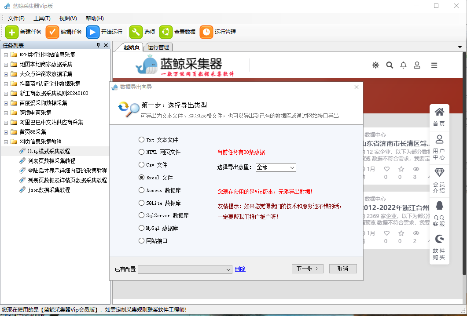Select 登陆后才显示详细内容的采集教程 task
The width and height of the screenshot is (467, 316).
[67, 171]
